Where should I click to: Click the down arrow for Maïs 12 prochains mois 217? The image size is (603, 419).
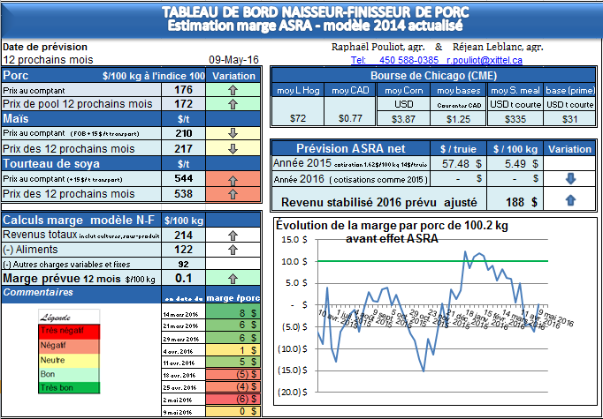[x=233, y=148]
